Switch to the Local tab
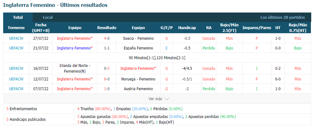The image size is (315, 128). pyautogui.click(x=47, y=18)
